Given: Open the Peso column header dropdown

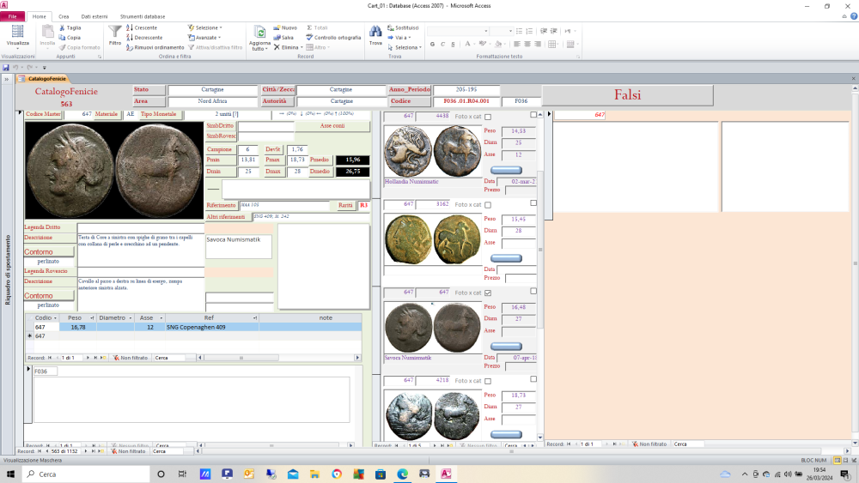Looking at the screenshot, I should [x=90, y=318].
